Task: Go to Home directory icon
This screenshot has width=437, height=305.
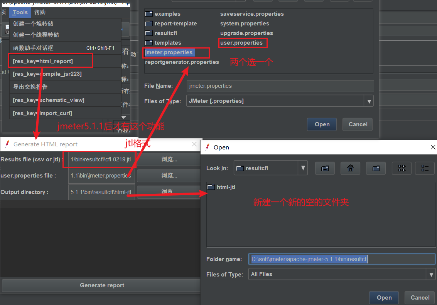Action: pyautogui.click(x=350, y=168)
